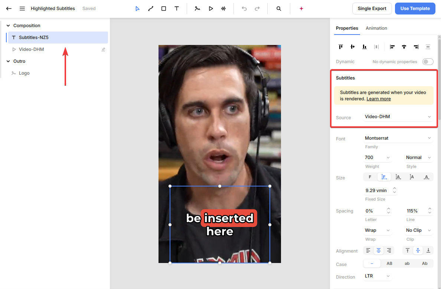Screen dimensions: 441x289
Task: Redo the last undone action
Action: point(257,9)
